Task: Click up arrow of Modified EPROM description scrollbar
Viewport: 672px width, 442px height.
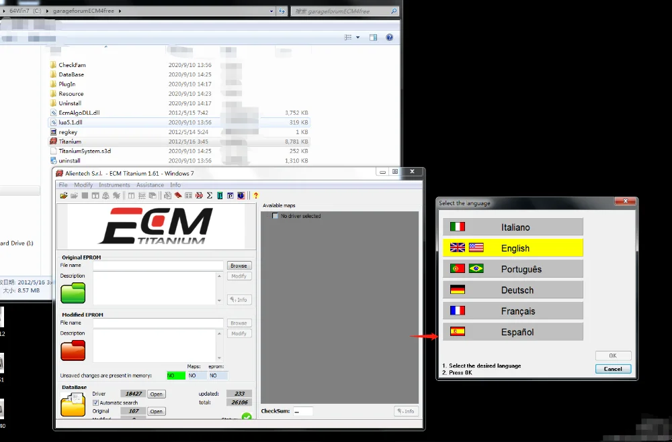Action: click(220, 333)
